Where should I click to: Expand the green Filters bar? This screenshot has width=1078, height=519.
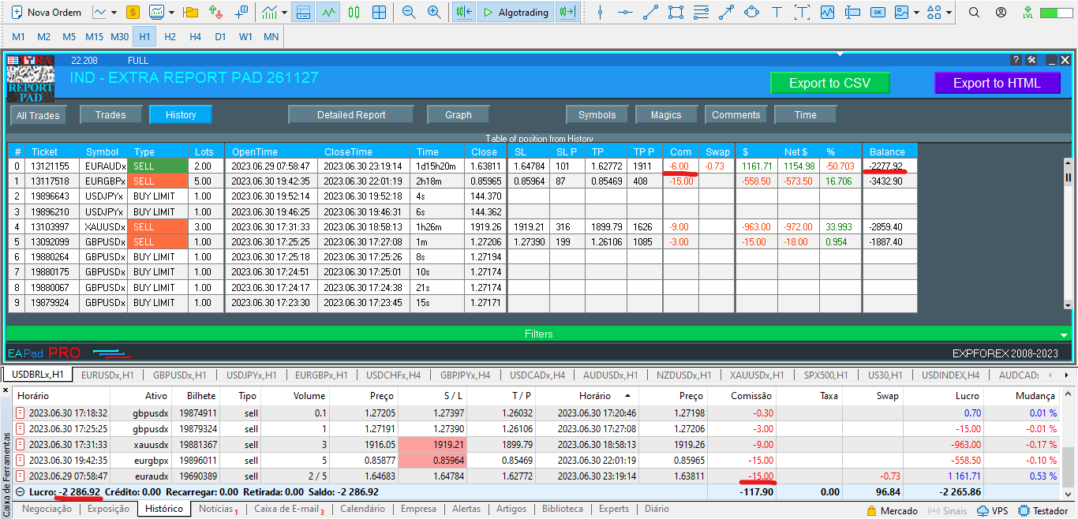pyautogui.click(x=539, y=334)
